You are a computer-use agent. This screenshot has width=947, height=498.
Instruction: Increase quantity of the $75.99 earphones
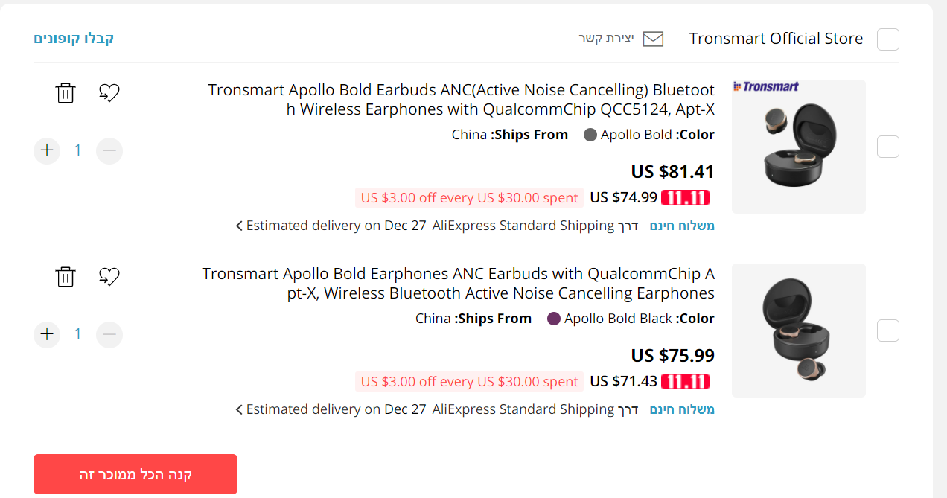[x=47, y=334]
